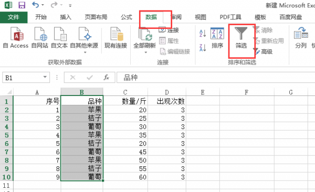Select column F header
The height and width of the screenshot is (192, 315).
coord(247,92)
